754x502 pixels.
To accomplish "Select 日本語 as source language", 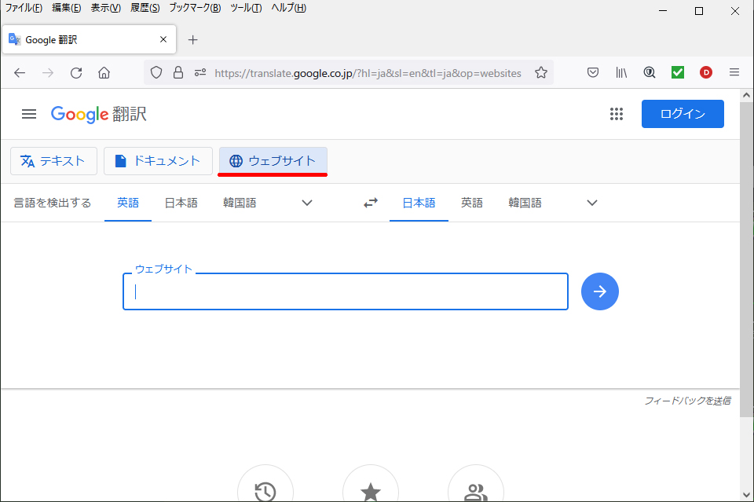I will pyautogui.click(x=181, y=203).
